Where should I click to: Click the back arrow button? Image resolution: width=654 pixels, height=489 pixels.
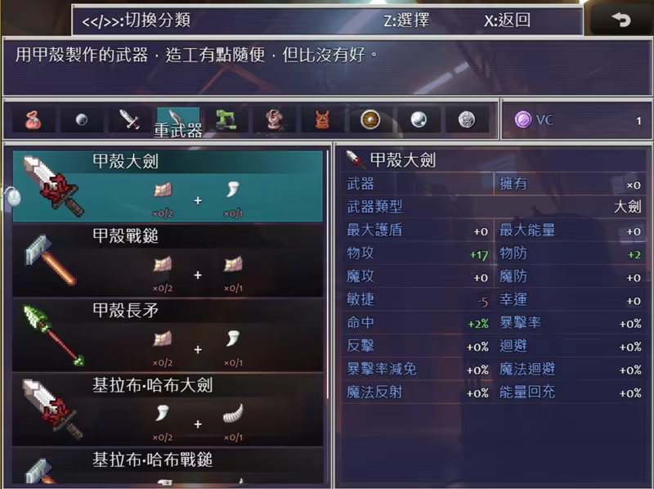(620, 19)
